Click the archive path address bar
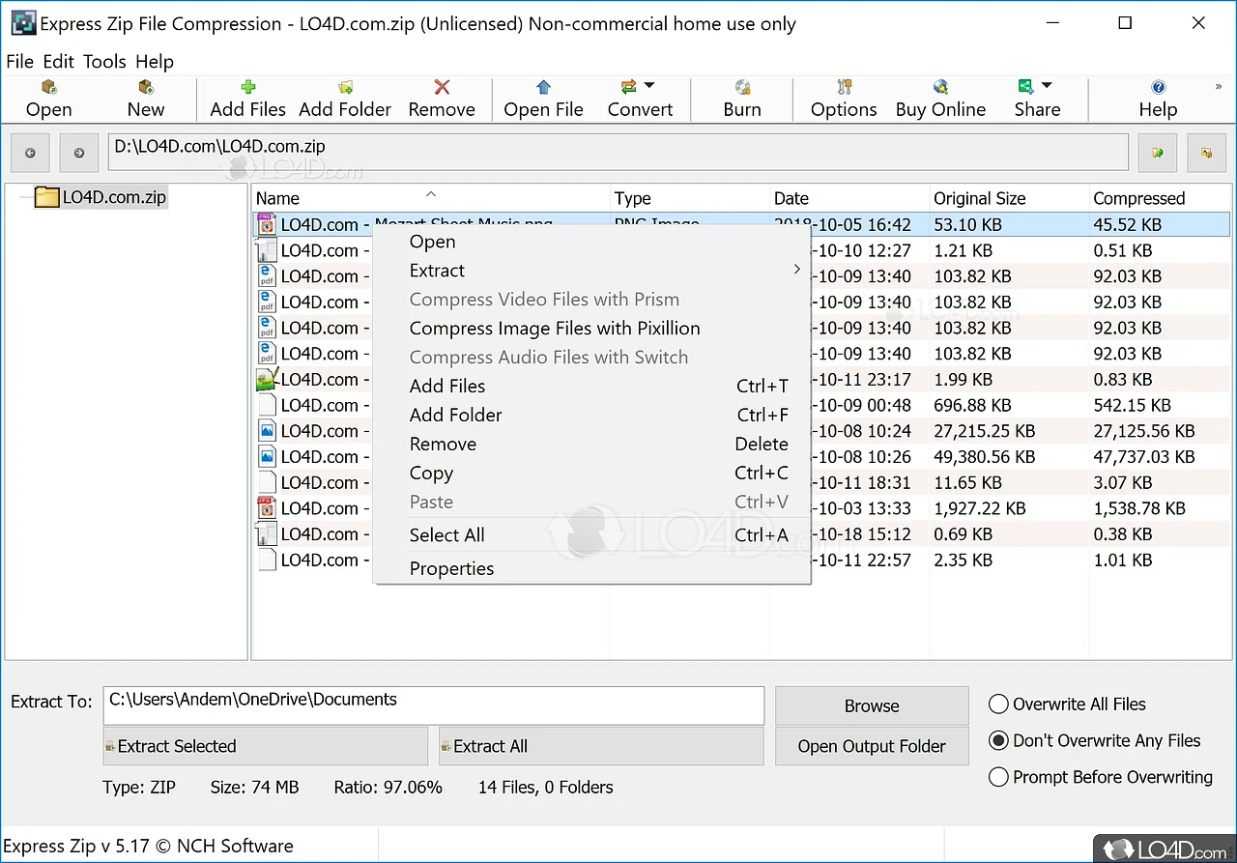This screenshot has height=863, width=1237. pyautogui.click(x=618, y=153)
